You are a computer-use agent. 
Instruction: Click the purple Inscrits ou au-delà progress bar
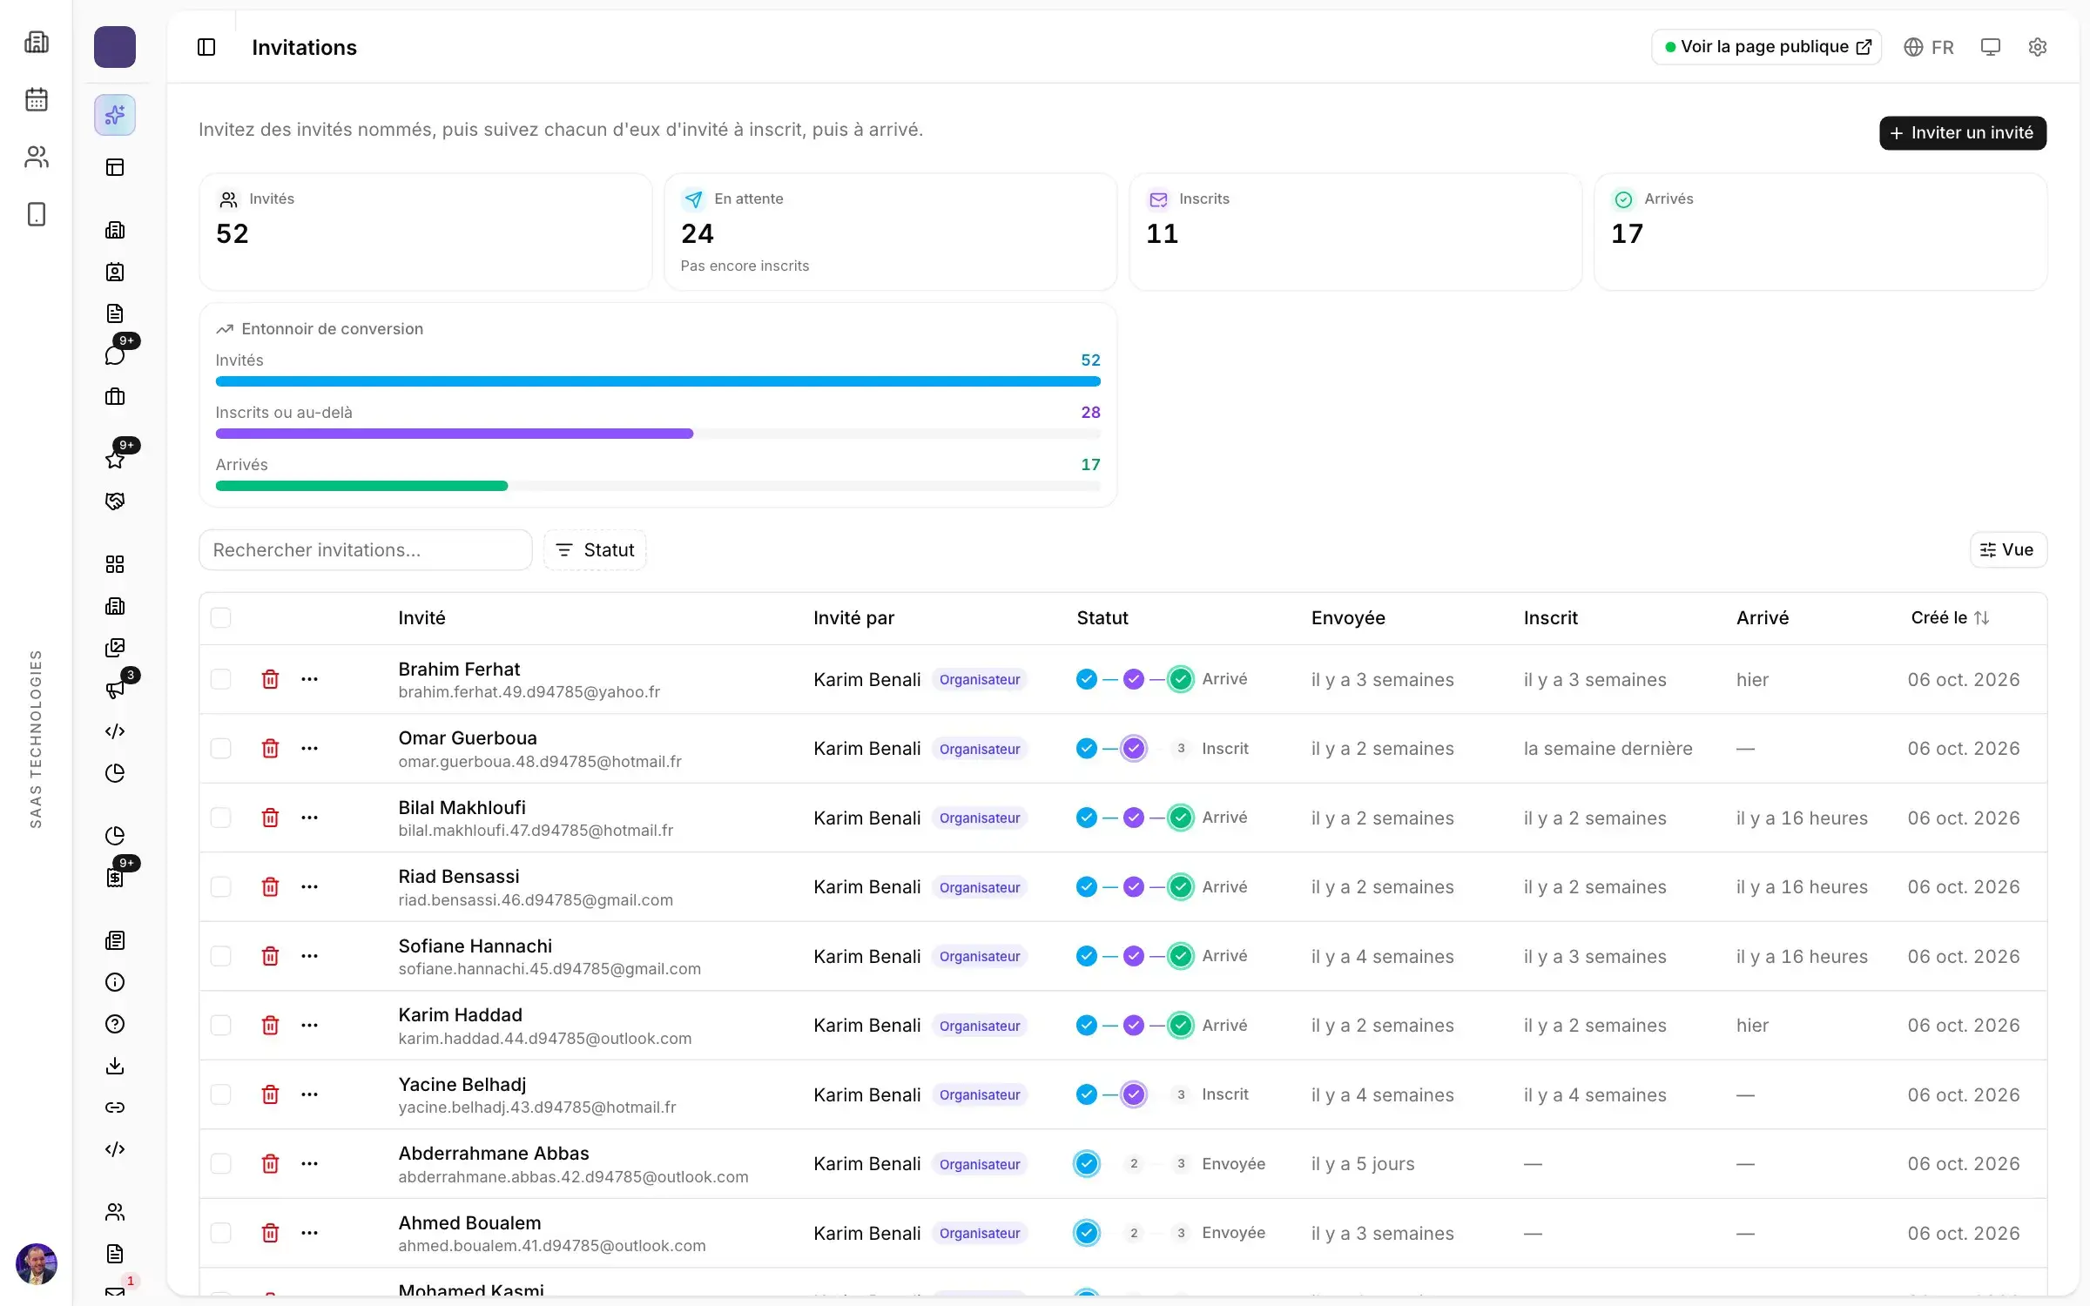coord(455,434)
